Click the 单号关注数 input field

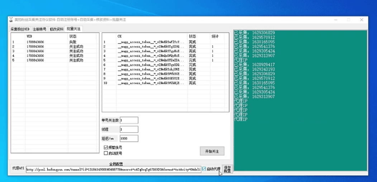129,120
